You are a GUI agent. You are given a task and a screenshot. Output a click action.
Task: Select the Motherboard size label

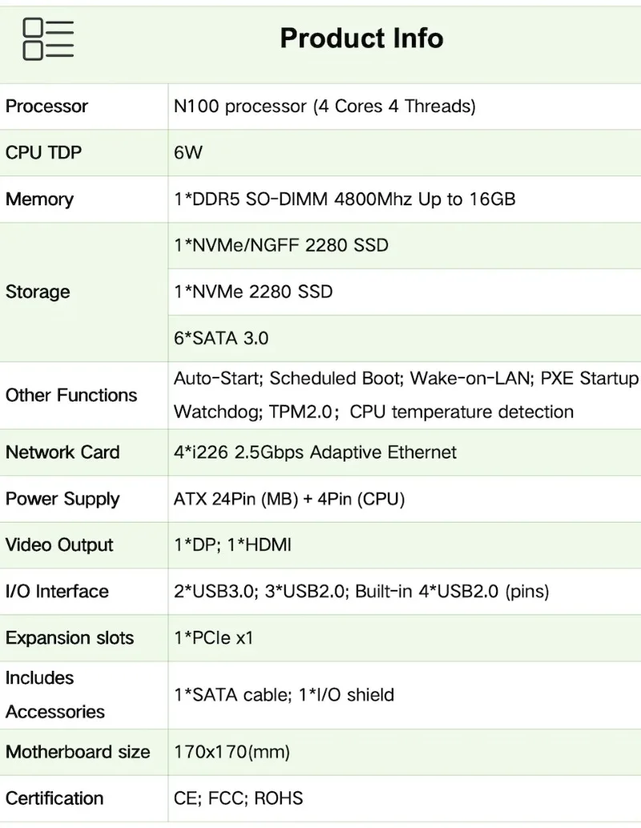[78, 752]
